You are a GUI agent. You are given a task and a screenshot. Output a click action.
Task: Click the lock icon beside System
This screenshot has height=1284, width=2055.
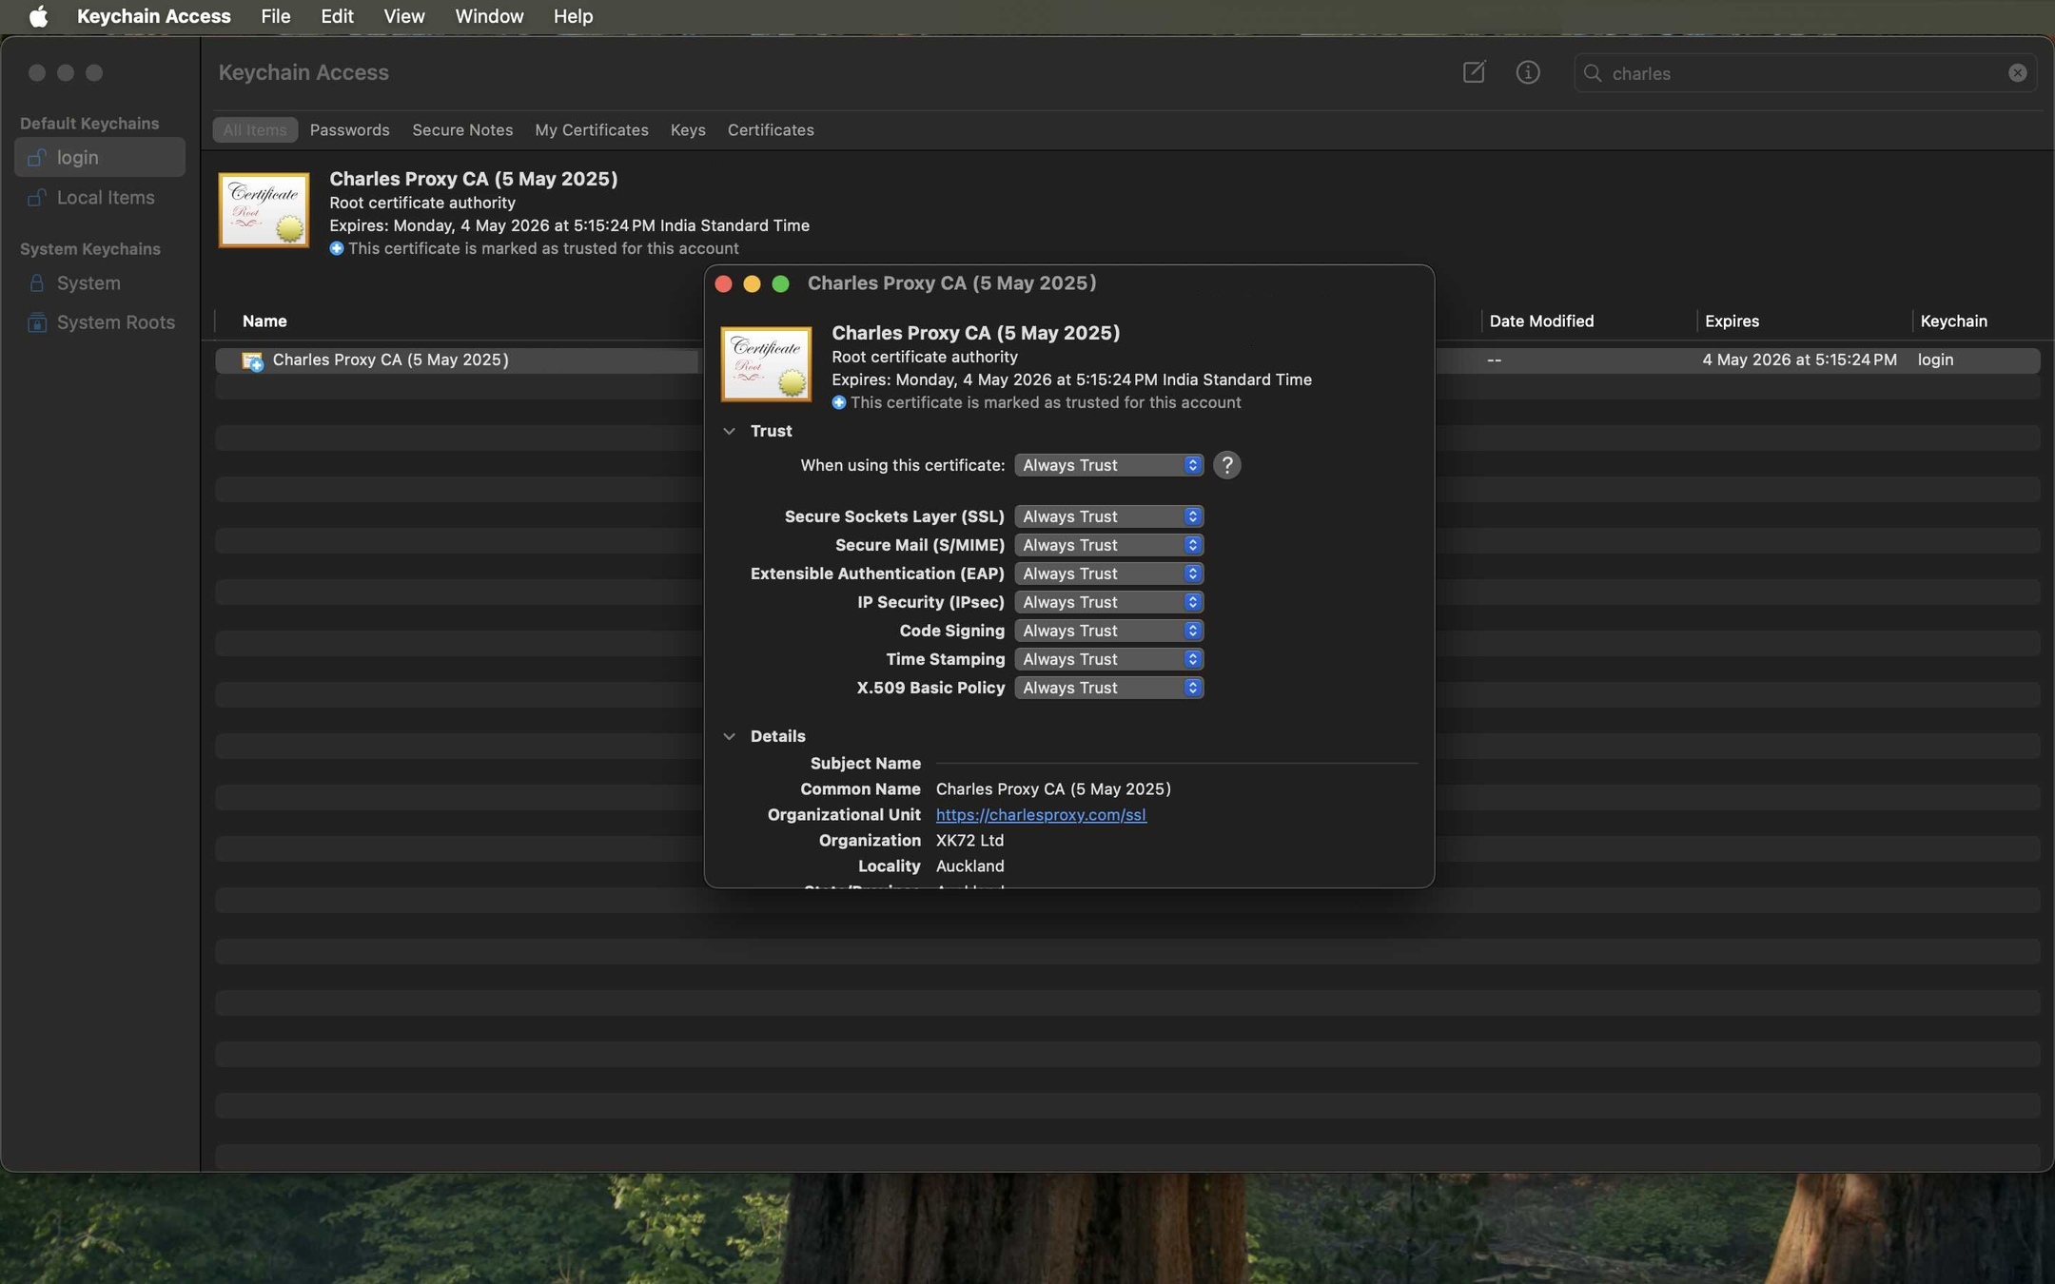click(x=36, y=283)
